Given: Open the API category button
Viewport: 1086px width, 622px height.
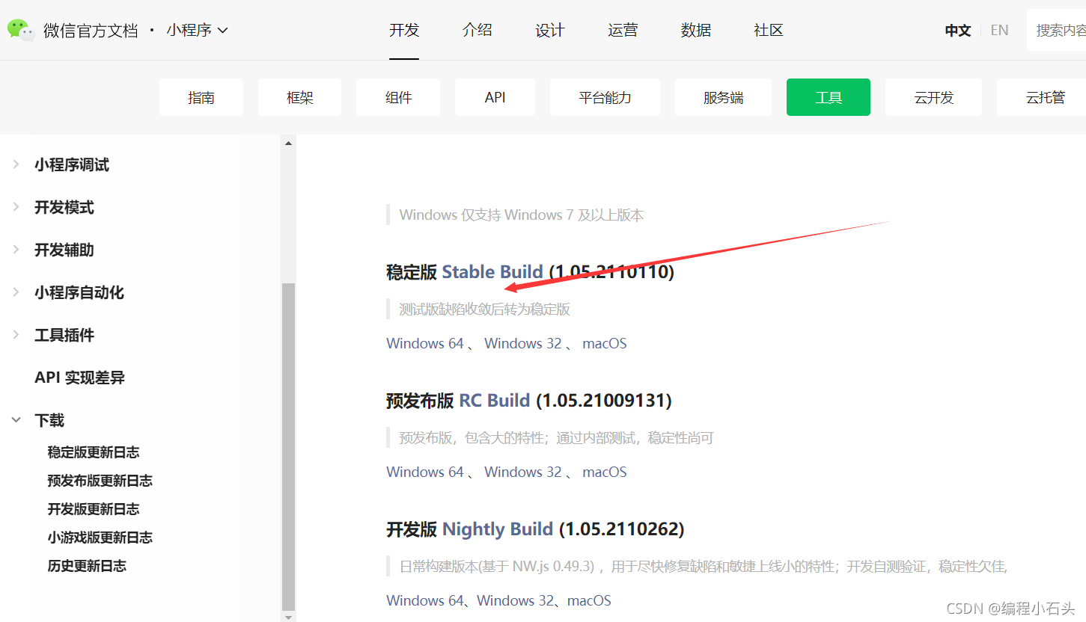Looking at the screenshot, I should (495, 97).
